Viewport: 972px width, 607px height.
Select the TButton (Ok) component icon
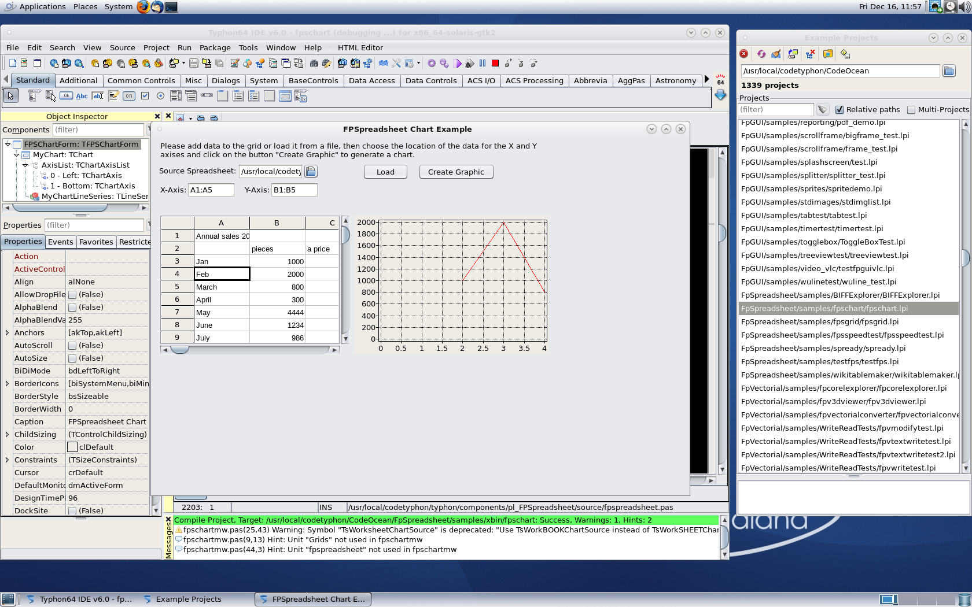pyautogui.click(x=66, y=96)
